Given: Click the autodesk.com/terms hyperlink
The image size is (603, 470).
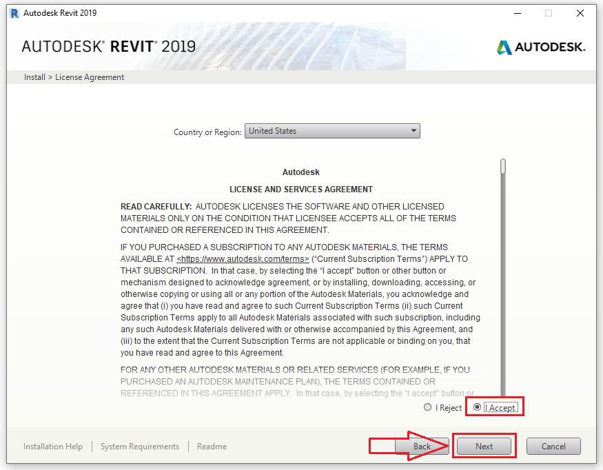Looking at the screenshot, I should pos(243,258).
